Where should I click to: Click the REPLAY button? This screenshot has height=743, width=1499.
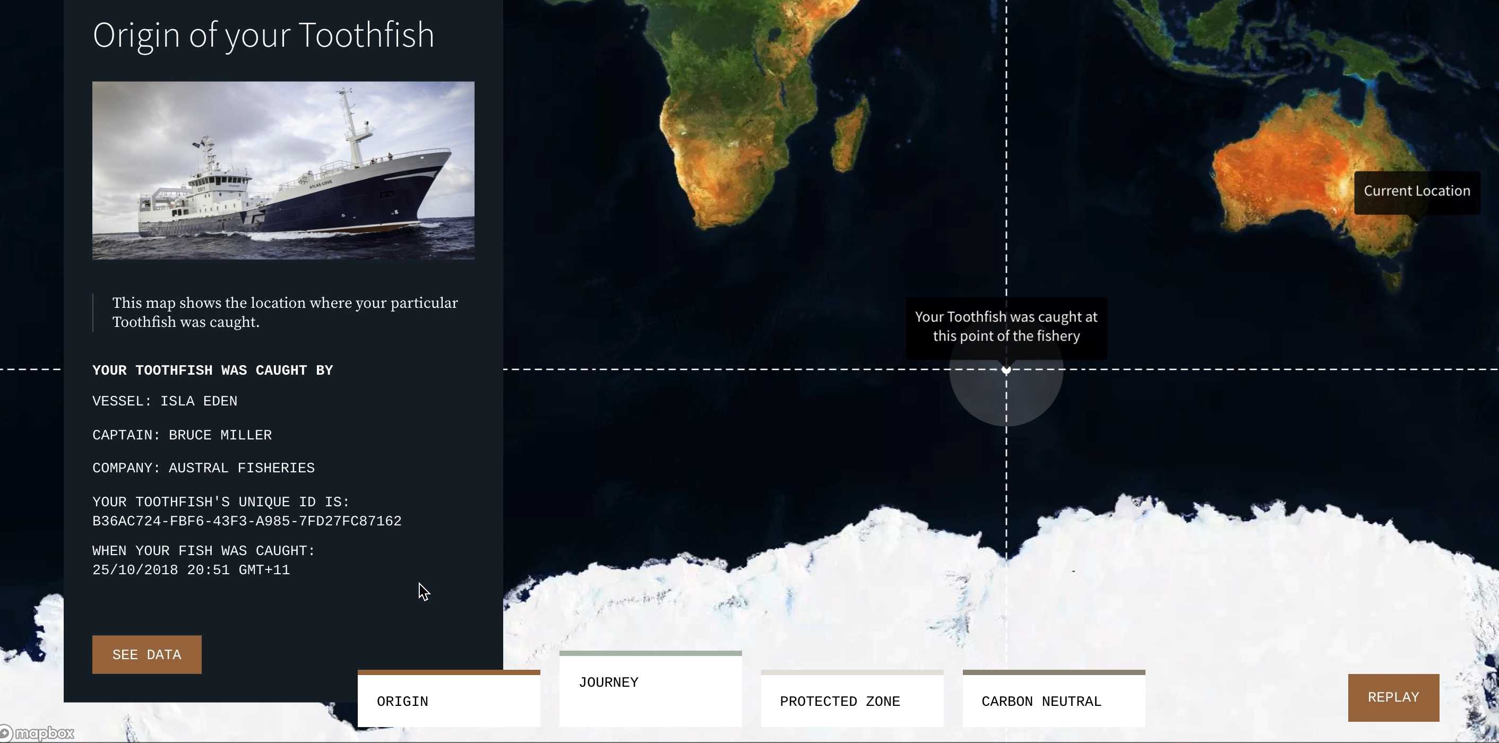click(x=1393, y=696)
